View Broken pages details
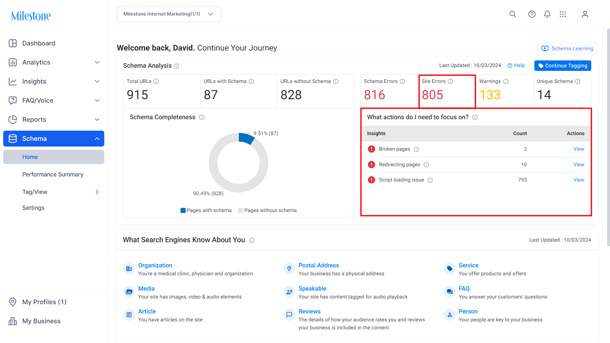The image size is (610, 343). [x=579, y=149]
